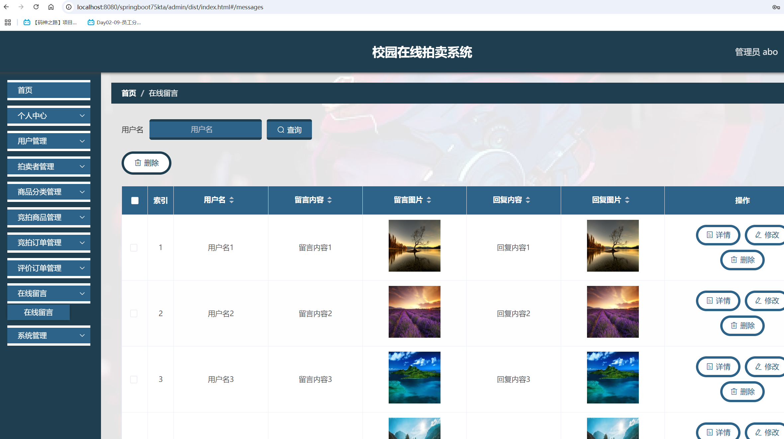Expand the 竞拍订单管理 menu chevron
Viewport: 784px width, 439px height.
[x=82, y=243]
